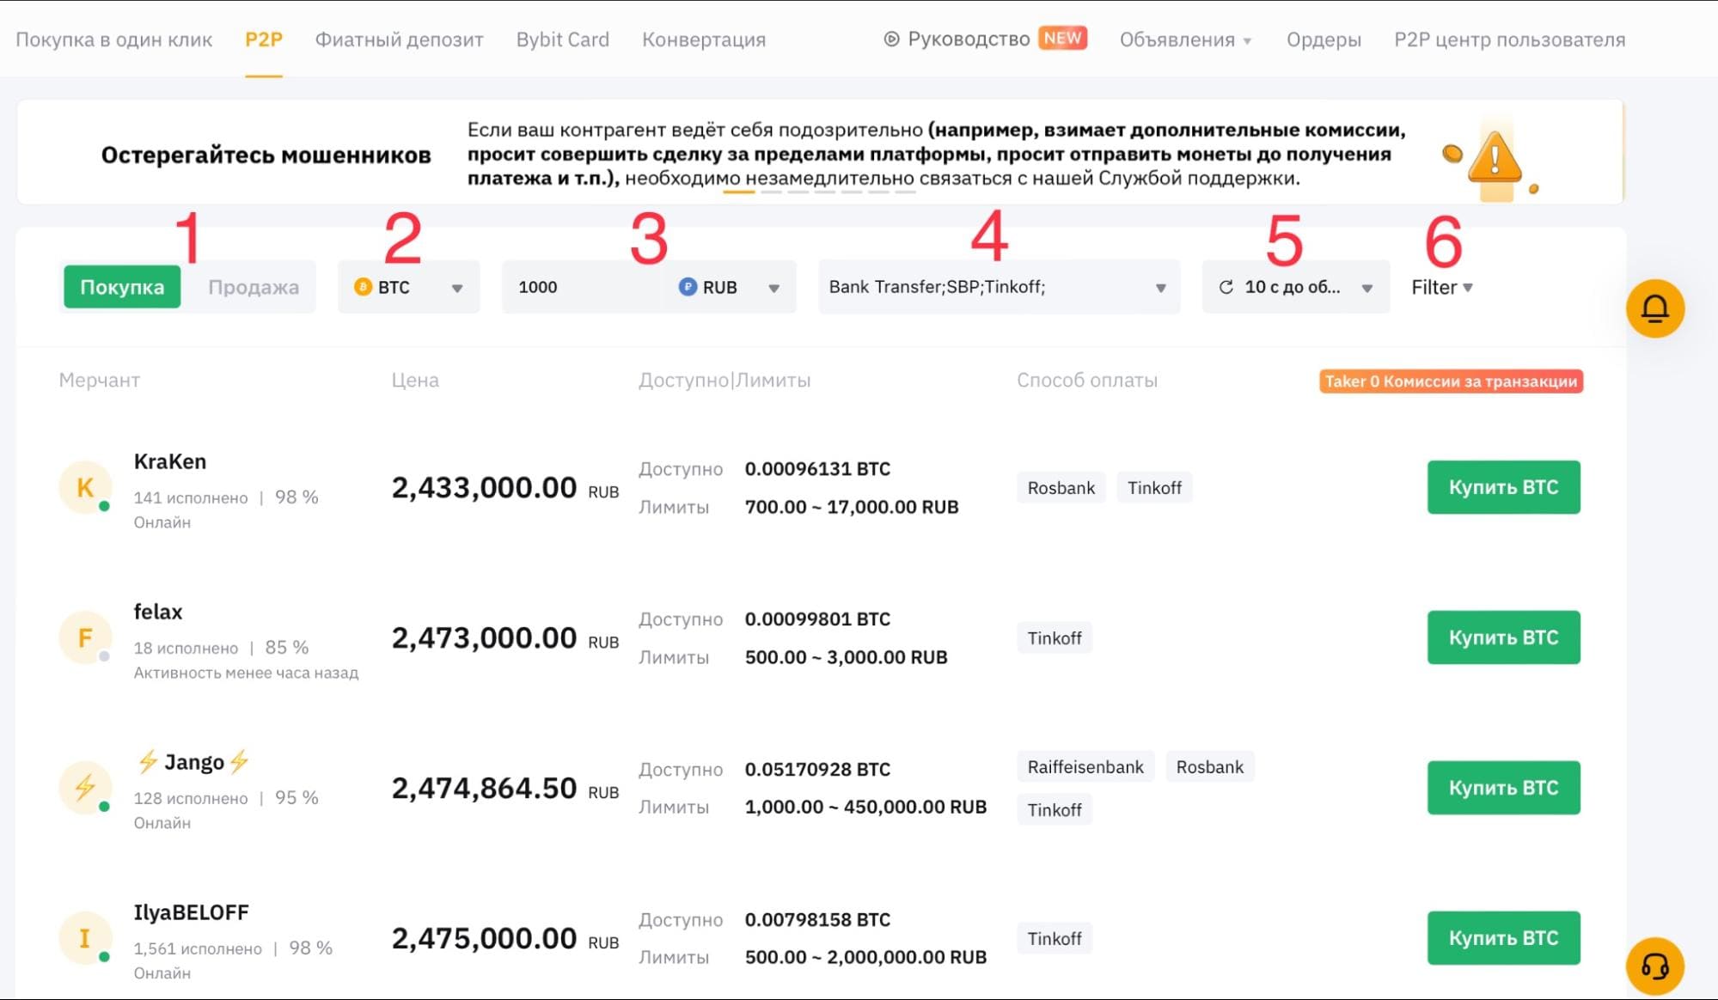Viewport: 1718px width, 1000px height.
Task: Open KraKen merchant profile name
Action: click(x=170, y=461)
